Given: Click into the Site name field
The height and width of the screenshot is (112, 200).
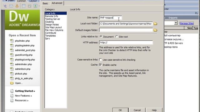Looking at the screenshot, I should pos(110,18).
